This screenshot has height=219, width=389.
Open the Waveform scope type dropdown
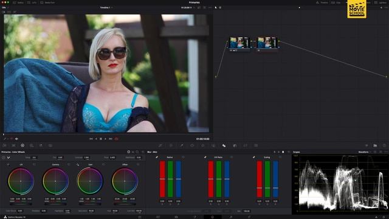(x=364, y=152)
